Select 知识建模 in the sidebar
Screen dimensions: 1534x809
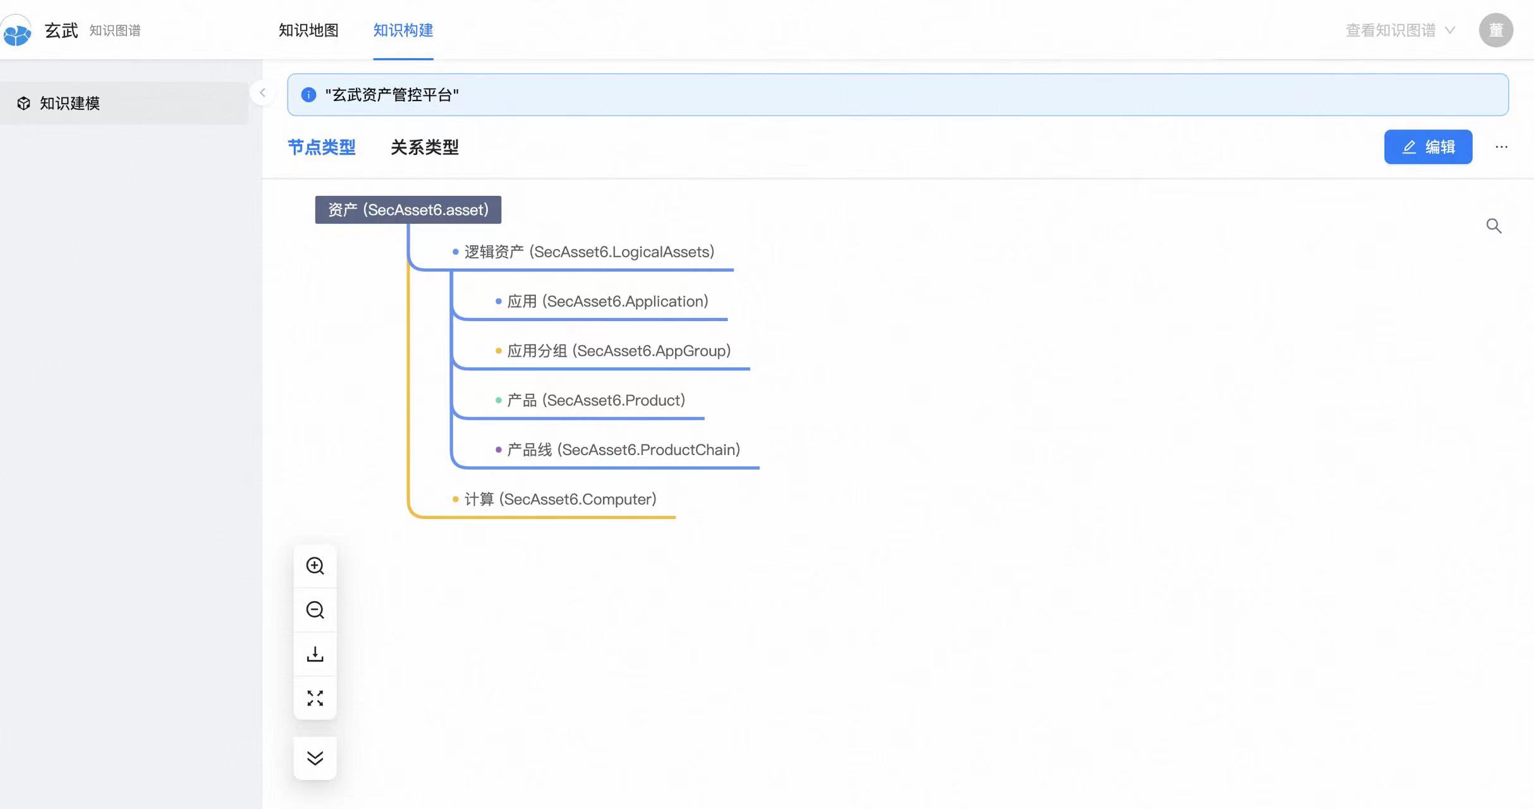(x=125, y=103)
